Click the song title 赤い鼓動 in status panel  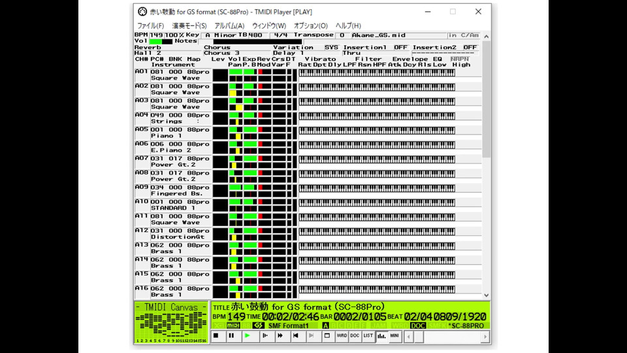tap(249, 307)
